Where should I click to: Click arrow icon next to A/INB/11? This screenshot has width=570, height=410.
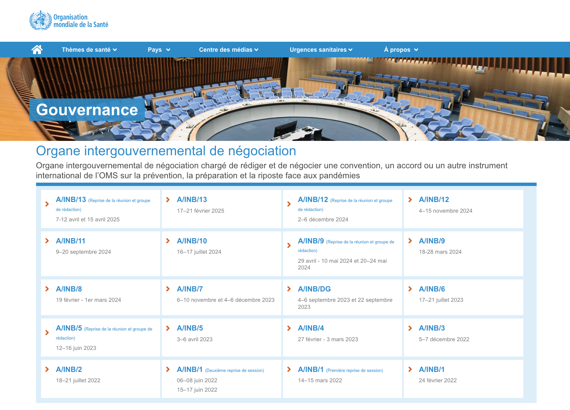pos(47,241)
